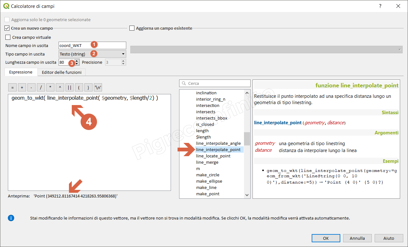Select the m function
This screenshot has height=247, width=408.
(198, 168)
